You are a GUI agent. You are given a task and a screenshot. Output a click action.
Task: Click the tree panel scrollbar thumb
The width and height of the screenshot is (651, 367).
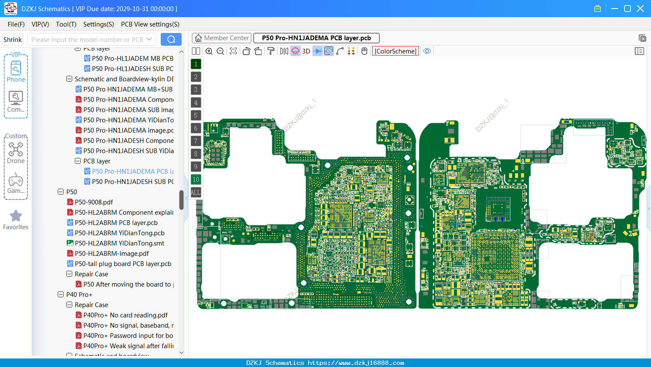click(x=181, y=200)
